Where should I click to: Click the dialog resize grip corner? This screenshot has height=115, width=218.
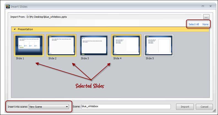click(214, 111)
